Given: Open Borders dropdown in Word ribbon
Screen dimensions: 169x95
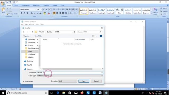Looking at the screenshot, I should coord(77,13).
